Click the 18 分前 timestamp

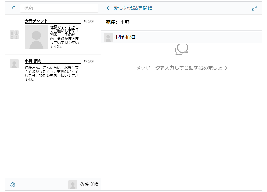pos(88,21)
